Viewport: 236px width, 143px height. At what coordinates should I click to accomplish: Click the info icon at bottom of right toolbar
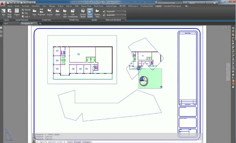tap(233, 87)
